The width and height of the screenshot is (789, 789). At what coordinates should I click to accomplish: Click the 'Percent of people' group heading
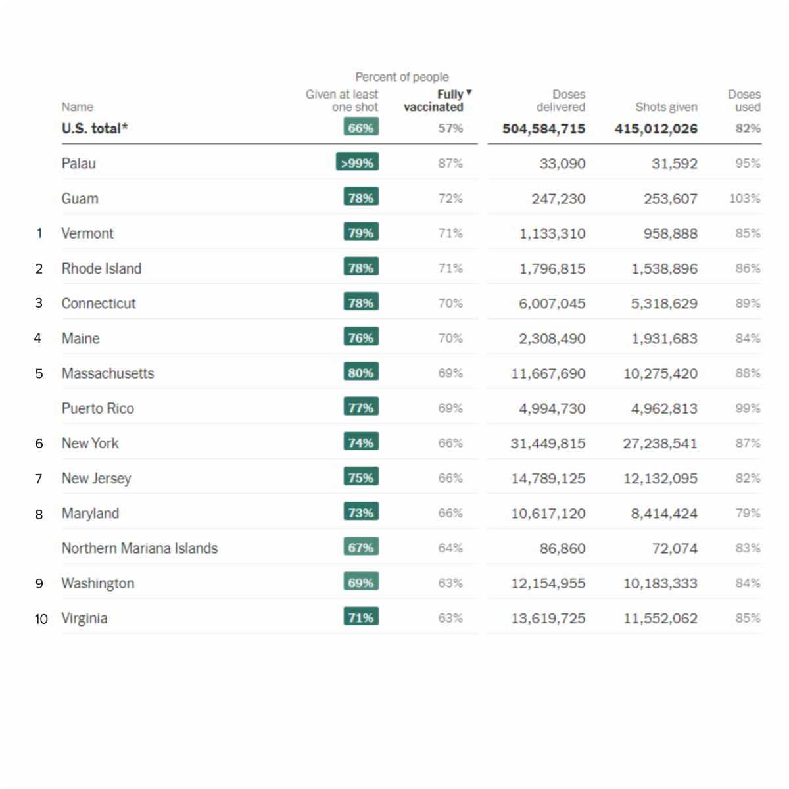tap(402, 77)
